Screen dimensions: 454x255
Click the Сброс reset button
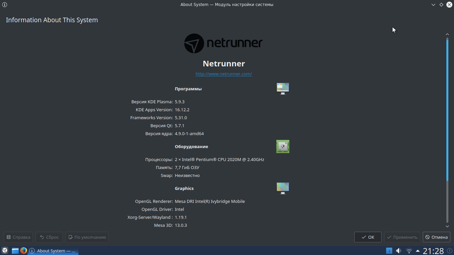[49, 237]
